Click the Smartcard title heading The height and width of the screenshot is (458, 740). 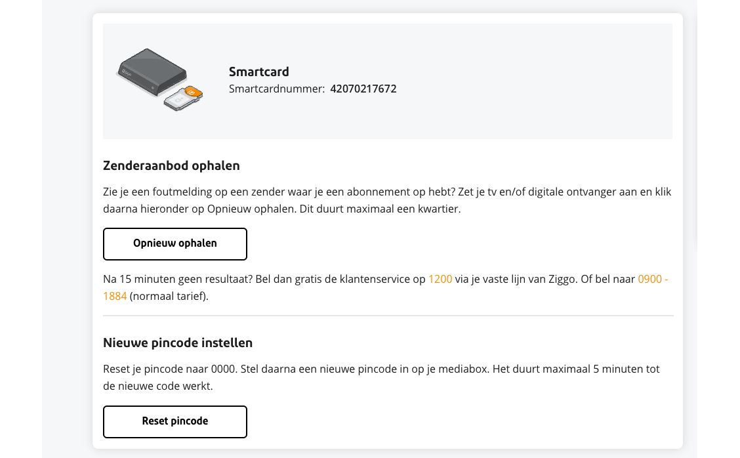click(258, 72)
